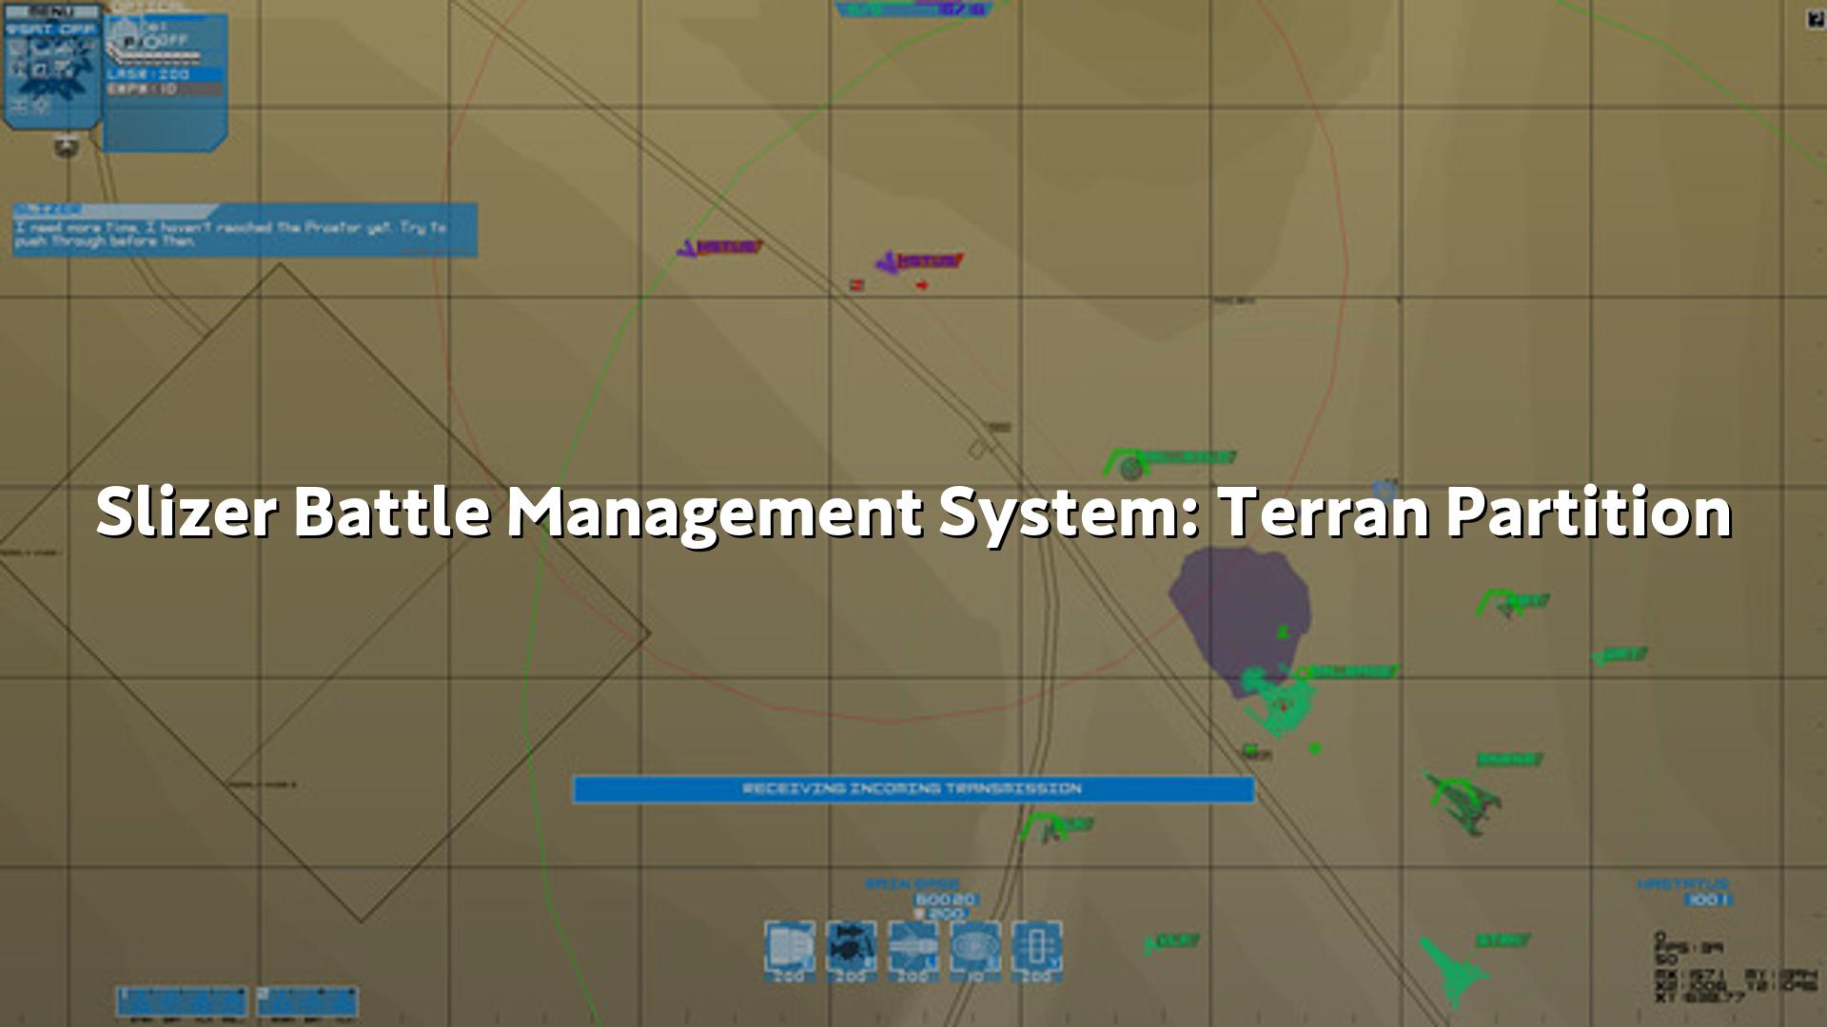Select the round green unit above the purple lake
Image resolution: width=1827 pixels, height=1027 pixels.
tap(1130, 468)
